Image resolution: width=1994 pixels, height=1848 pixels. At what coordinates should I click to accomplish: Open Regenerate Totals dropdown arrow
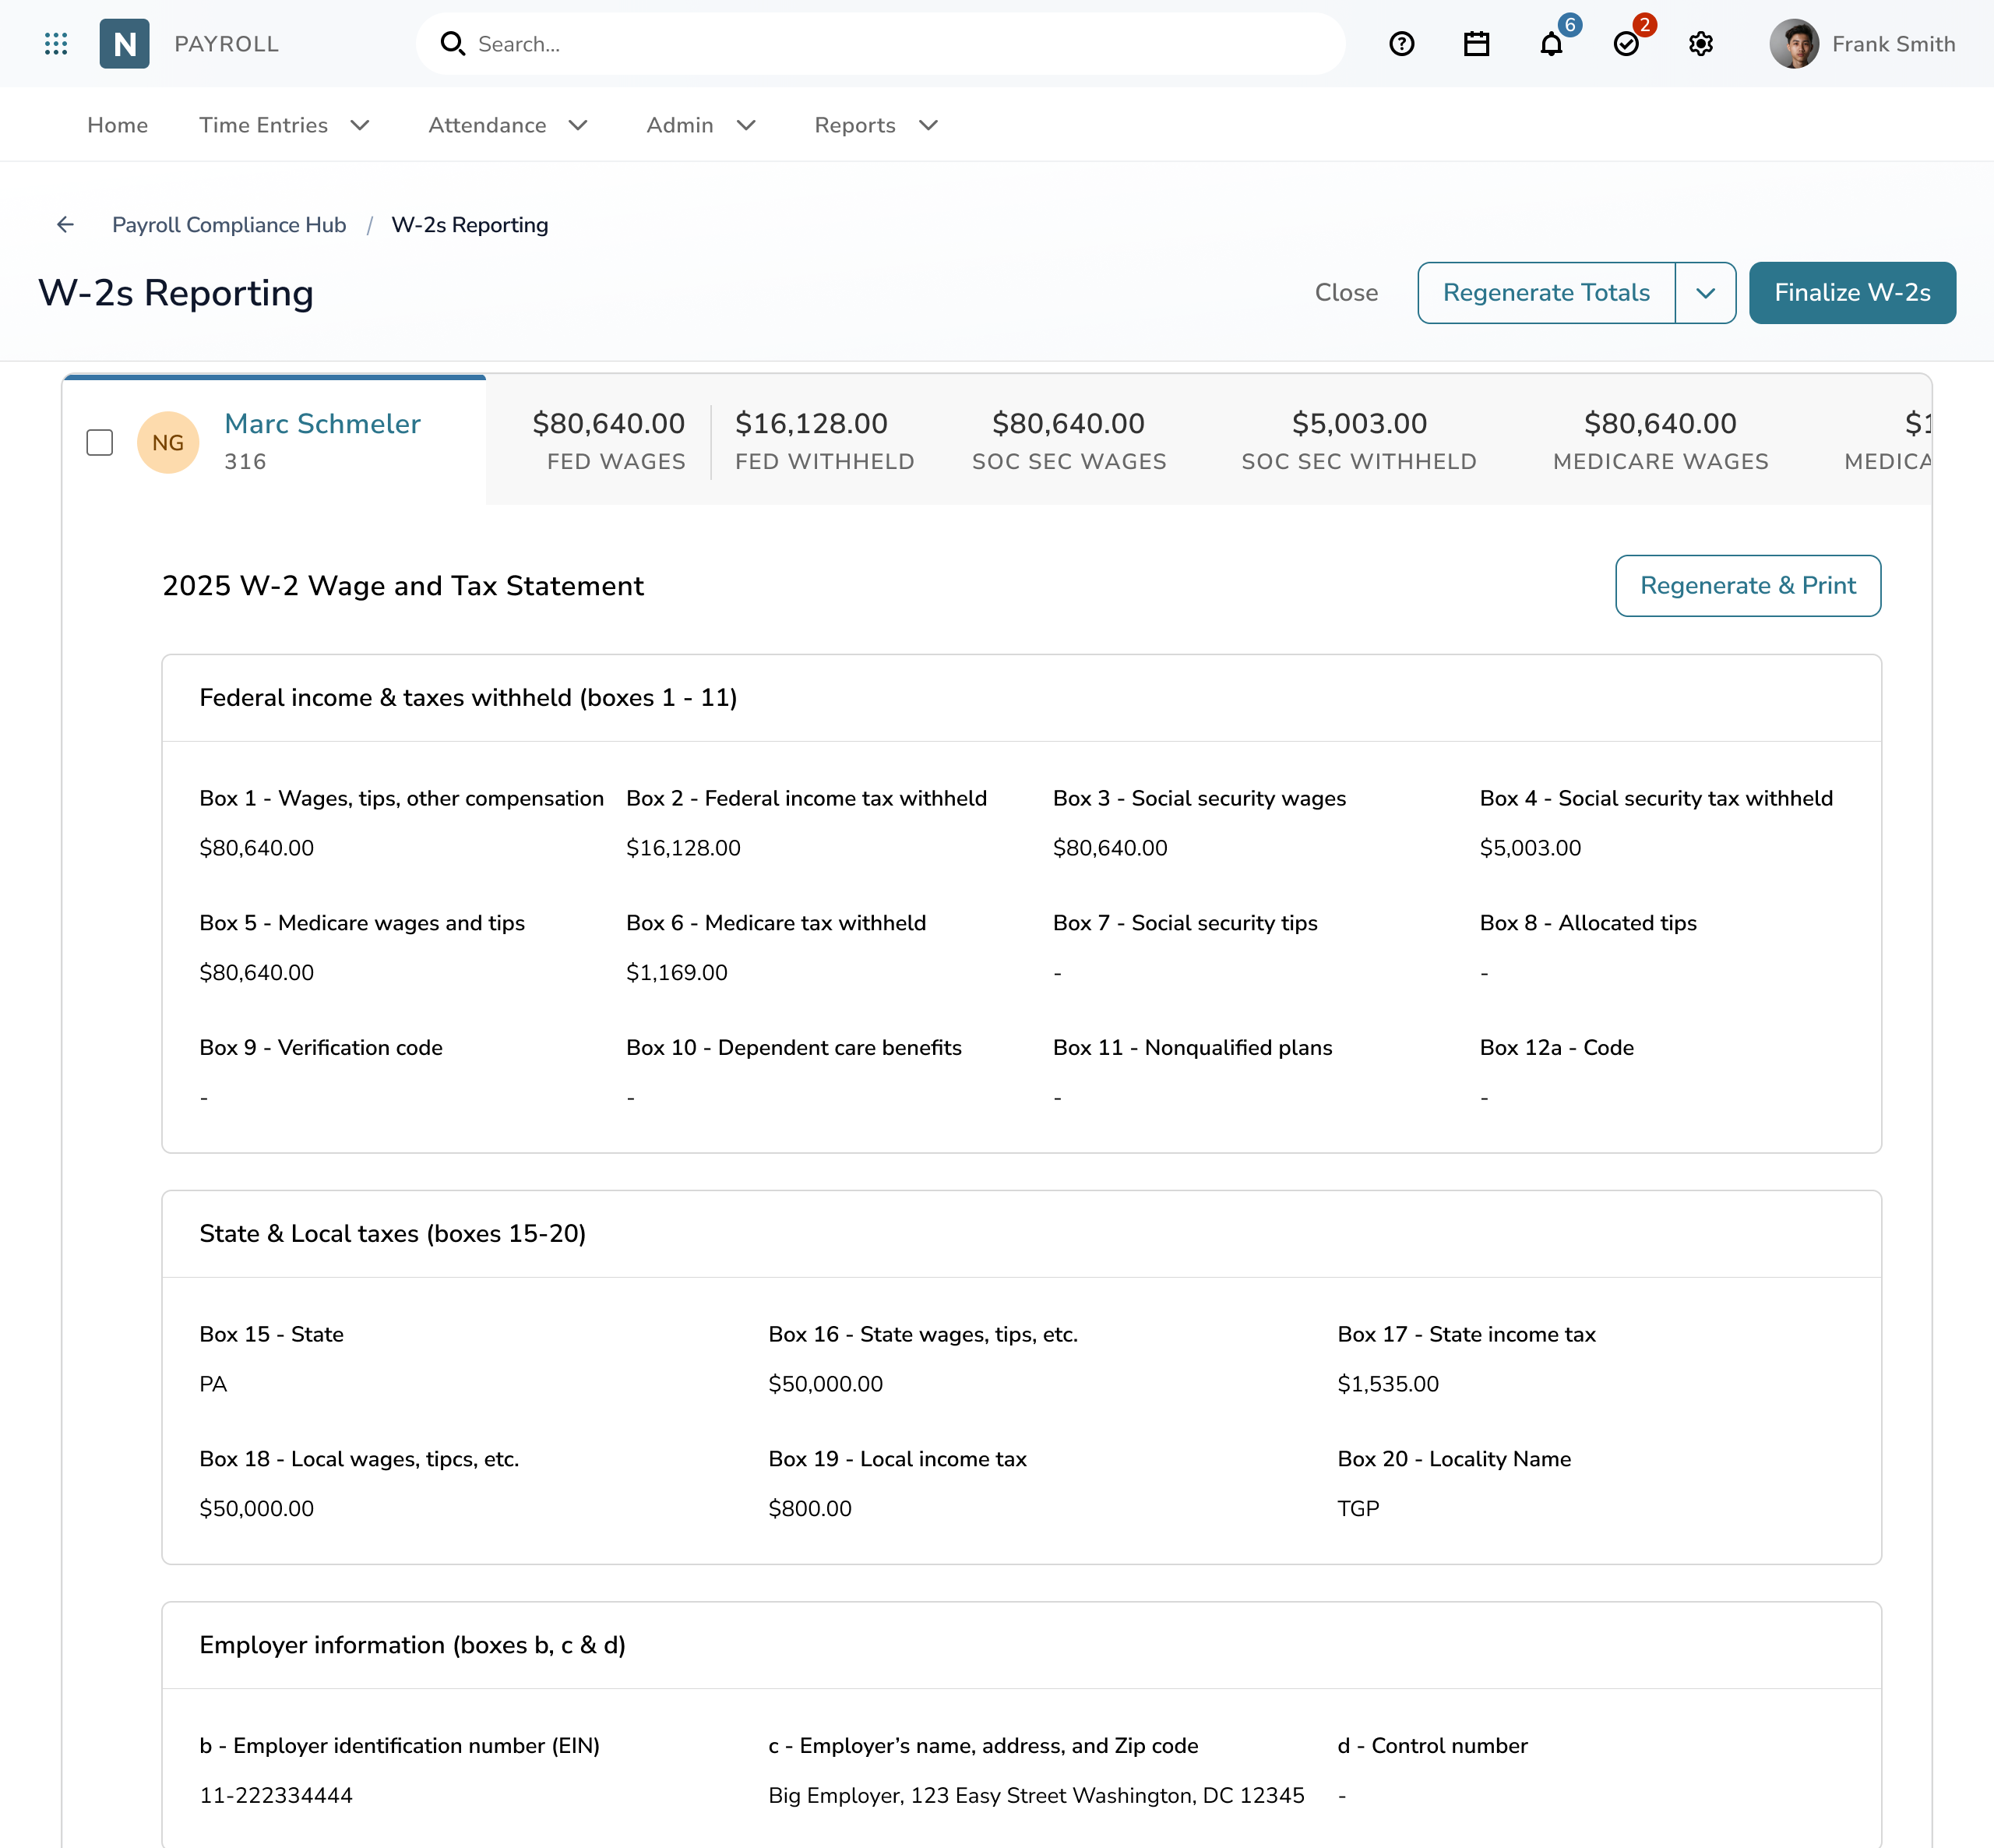(x=1705, y=293)
